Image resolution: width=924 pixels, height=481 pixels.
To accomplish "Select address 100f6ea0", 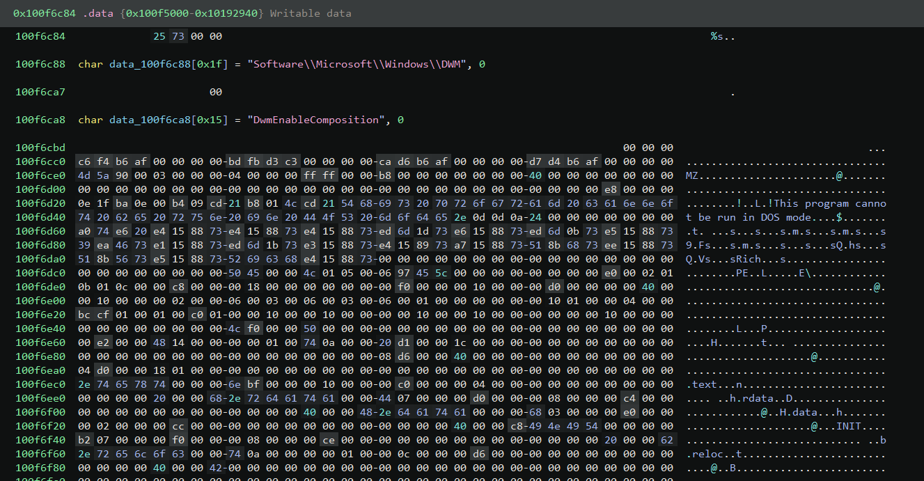I will (40, 370).
